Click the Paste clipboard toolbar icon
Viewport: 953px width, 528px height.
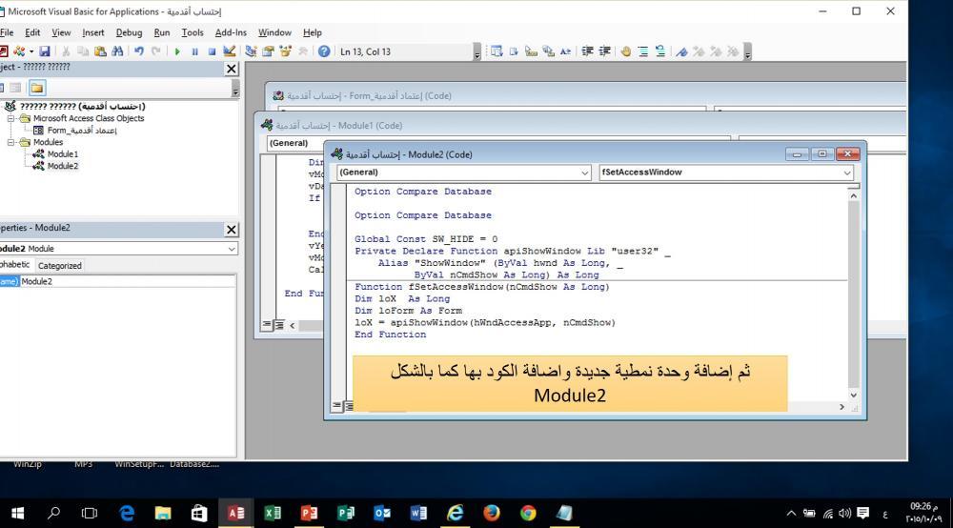pos(100,51)
